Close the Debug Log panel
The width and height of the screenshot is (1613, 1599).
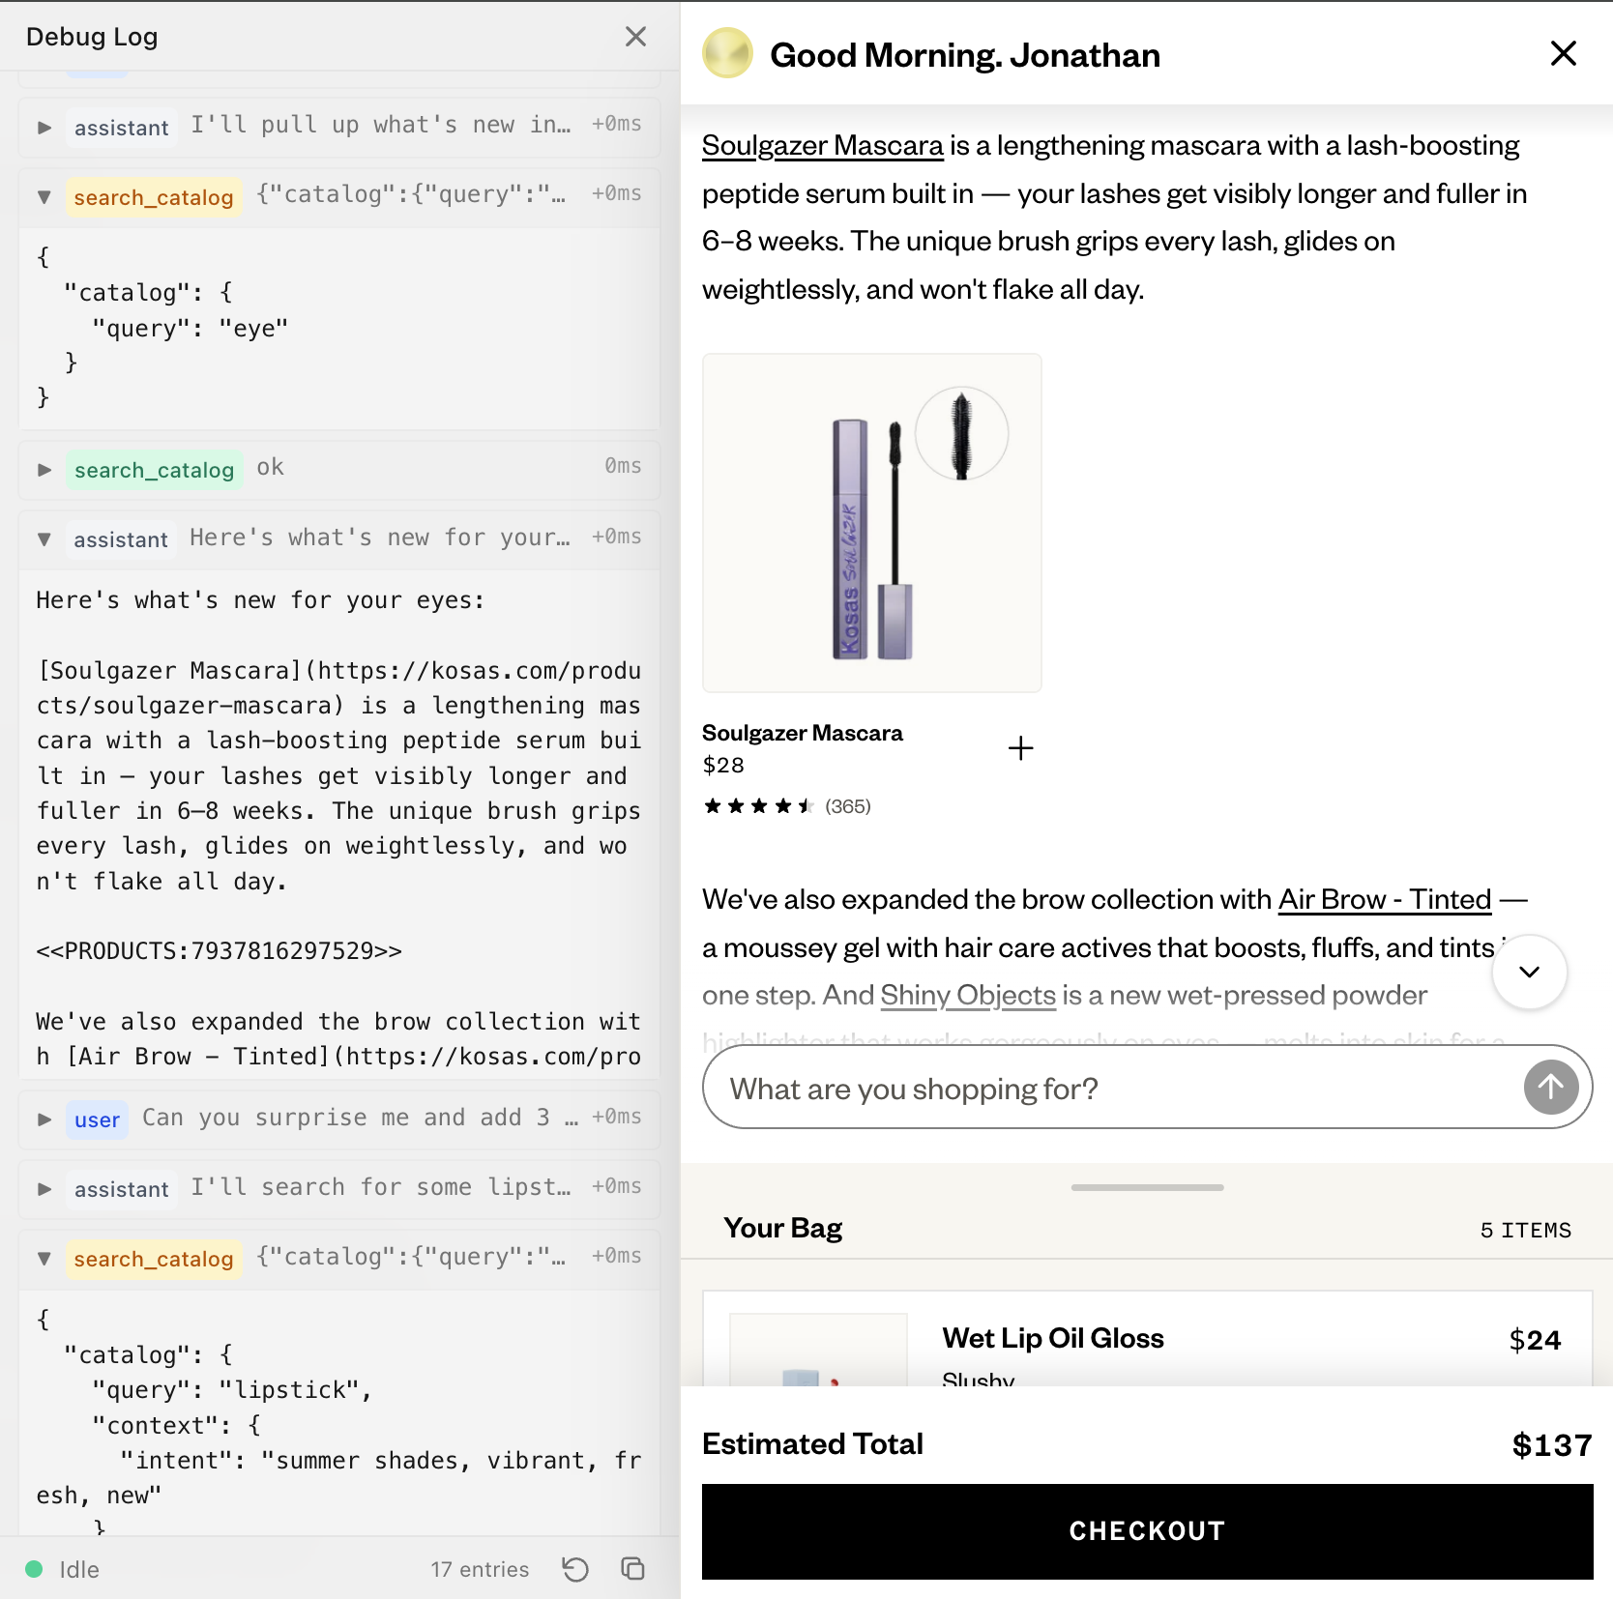tap(635, 37)
